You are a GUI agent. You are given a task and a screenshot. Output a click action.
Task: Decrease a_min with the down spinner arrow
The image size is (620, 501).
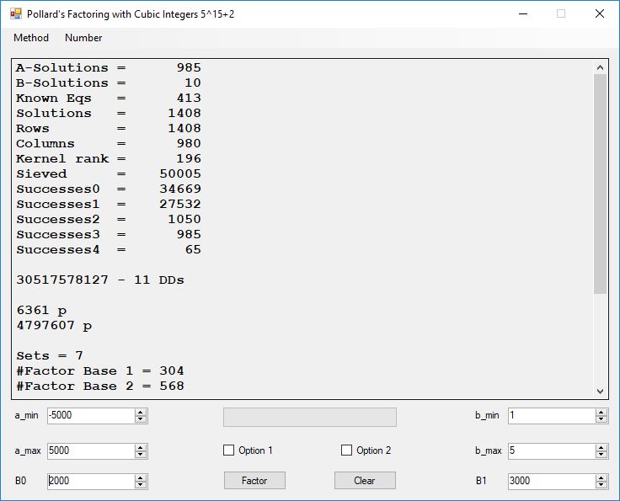tap(141, 419)
